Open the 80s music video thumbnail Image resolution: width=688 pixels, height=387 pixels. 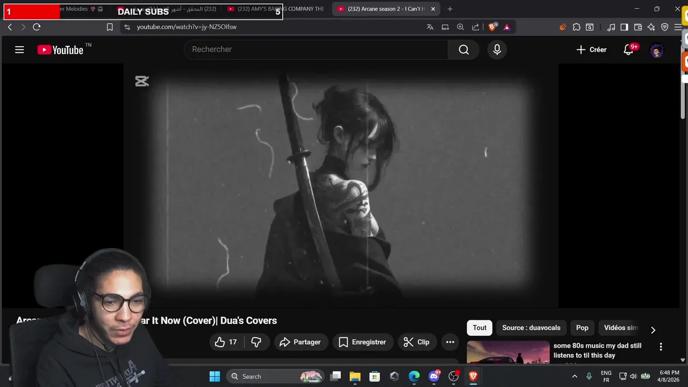[508, 353]
